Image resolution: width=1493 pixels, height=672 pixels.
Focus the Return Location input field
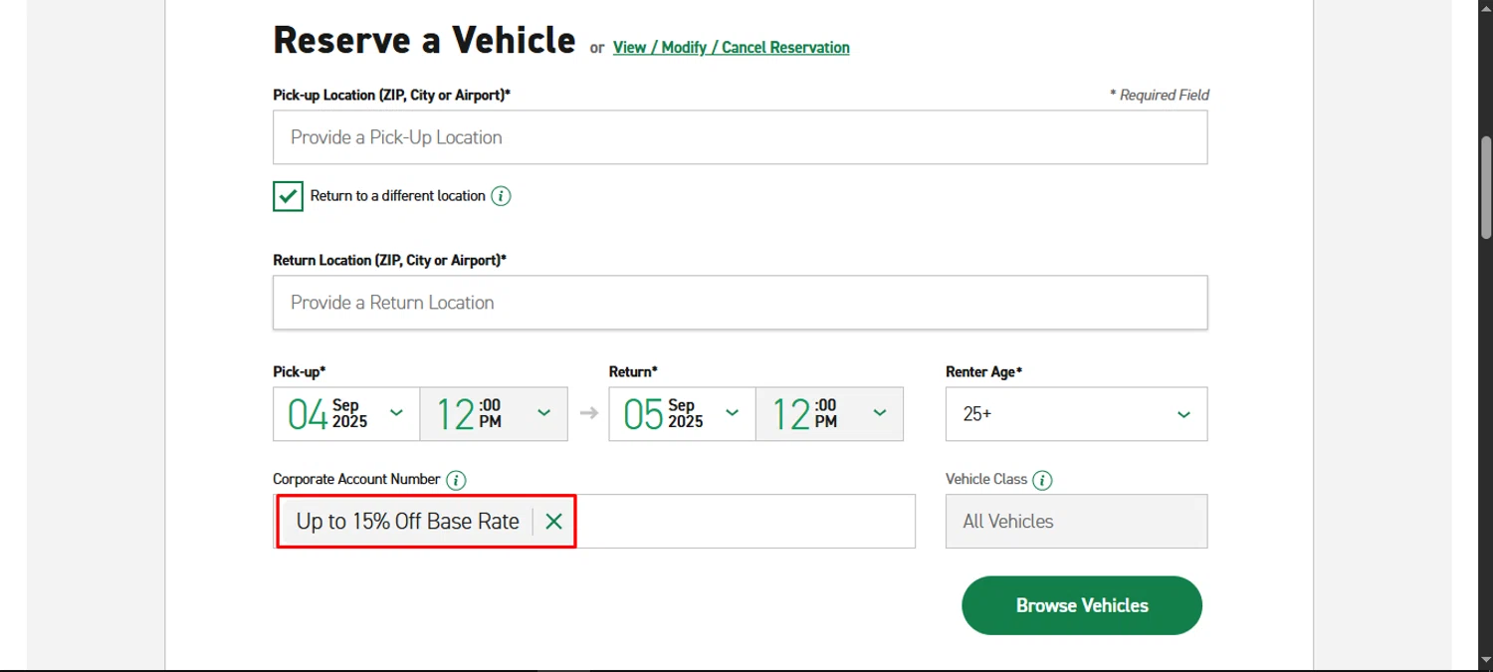740,303
